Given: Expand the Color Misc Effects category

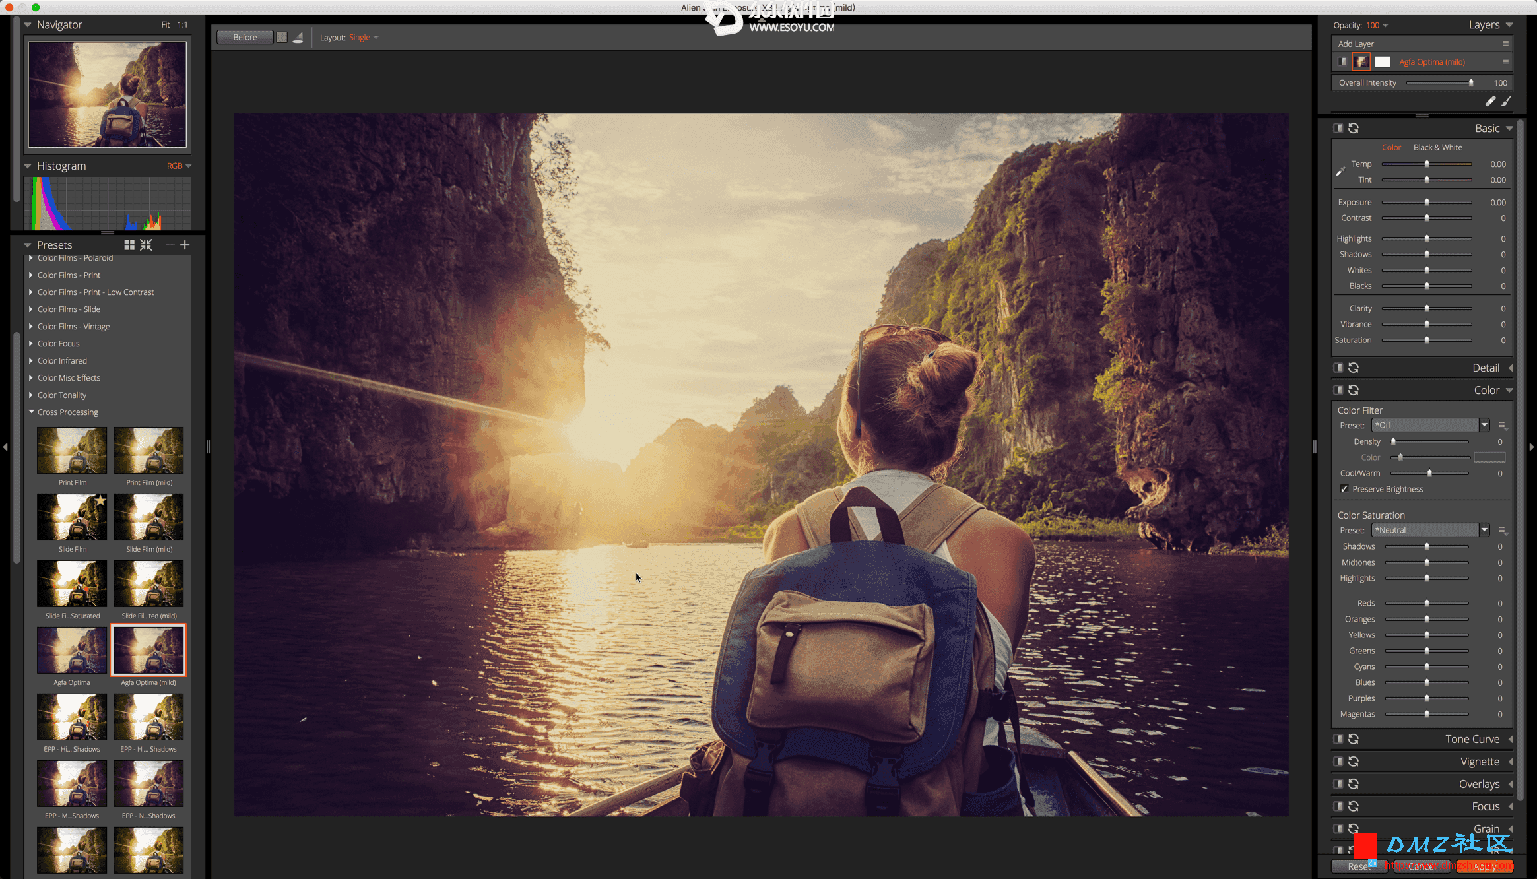Looking at the screenshot, I should pos(31,378).
